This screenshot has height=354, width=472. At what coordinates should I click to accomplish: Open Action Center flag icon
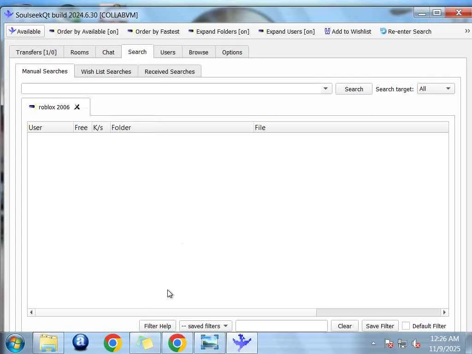pyautogui.click(x=389, y=343)
